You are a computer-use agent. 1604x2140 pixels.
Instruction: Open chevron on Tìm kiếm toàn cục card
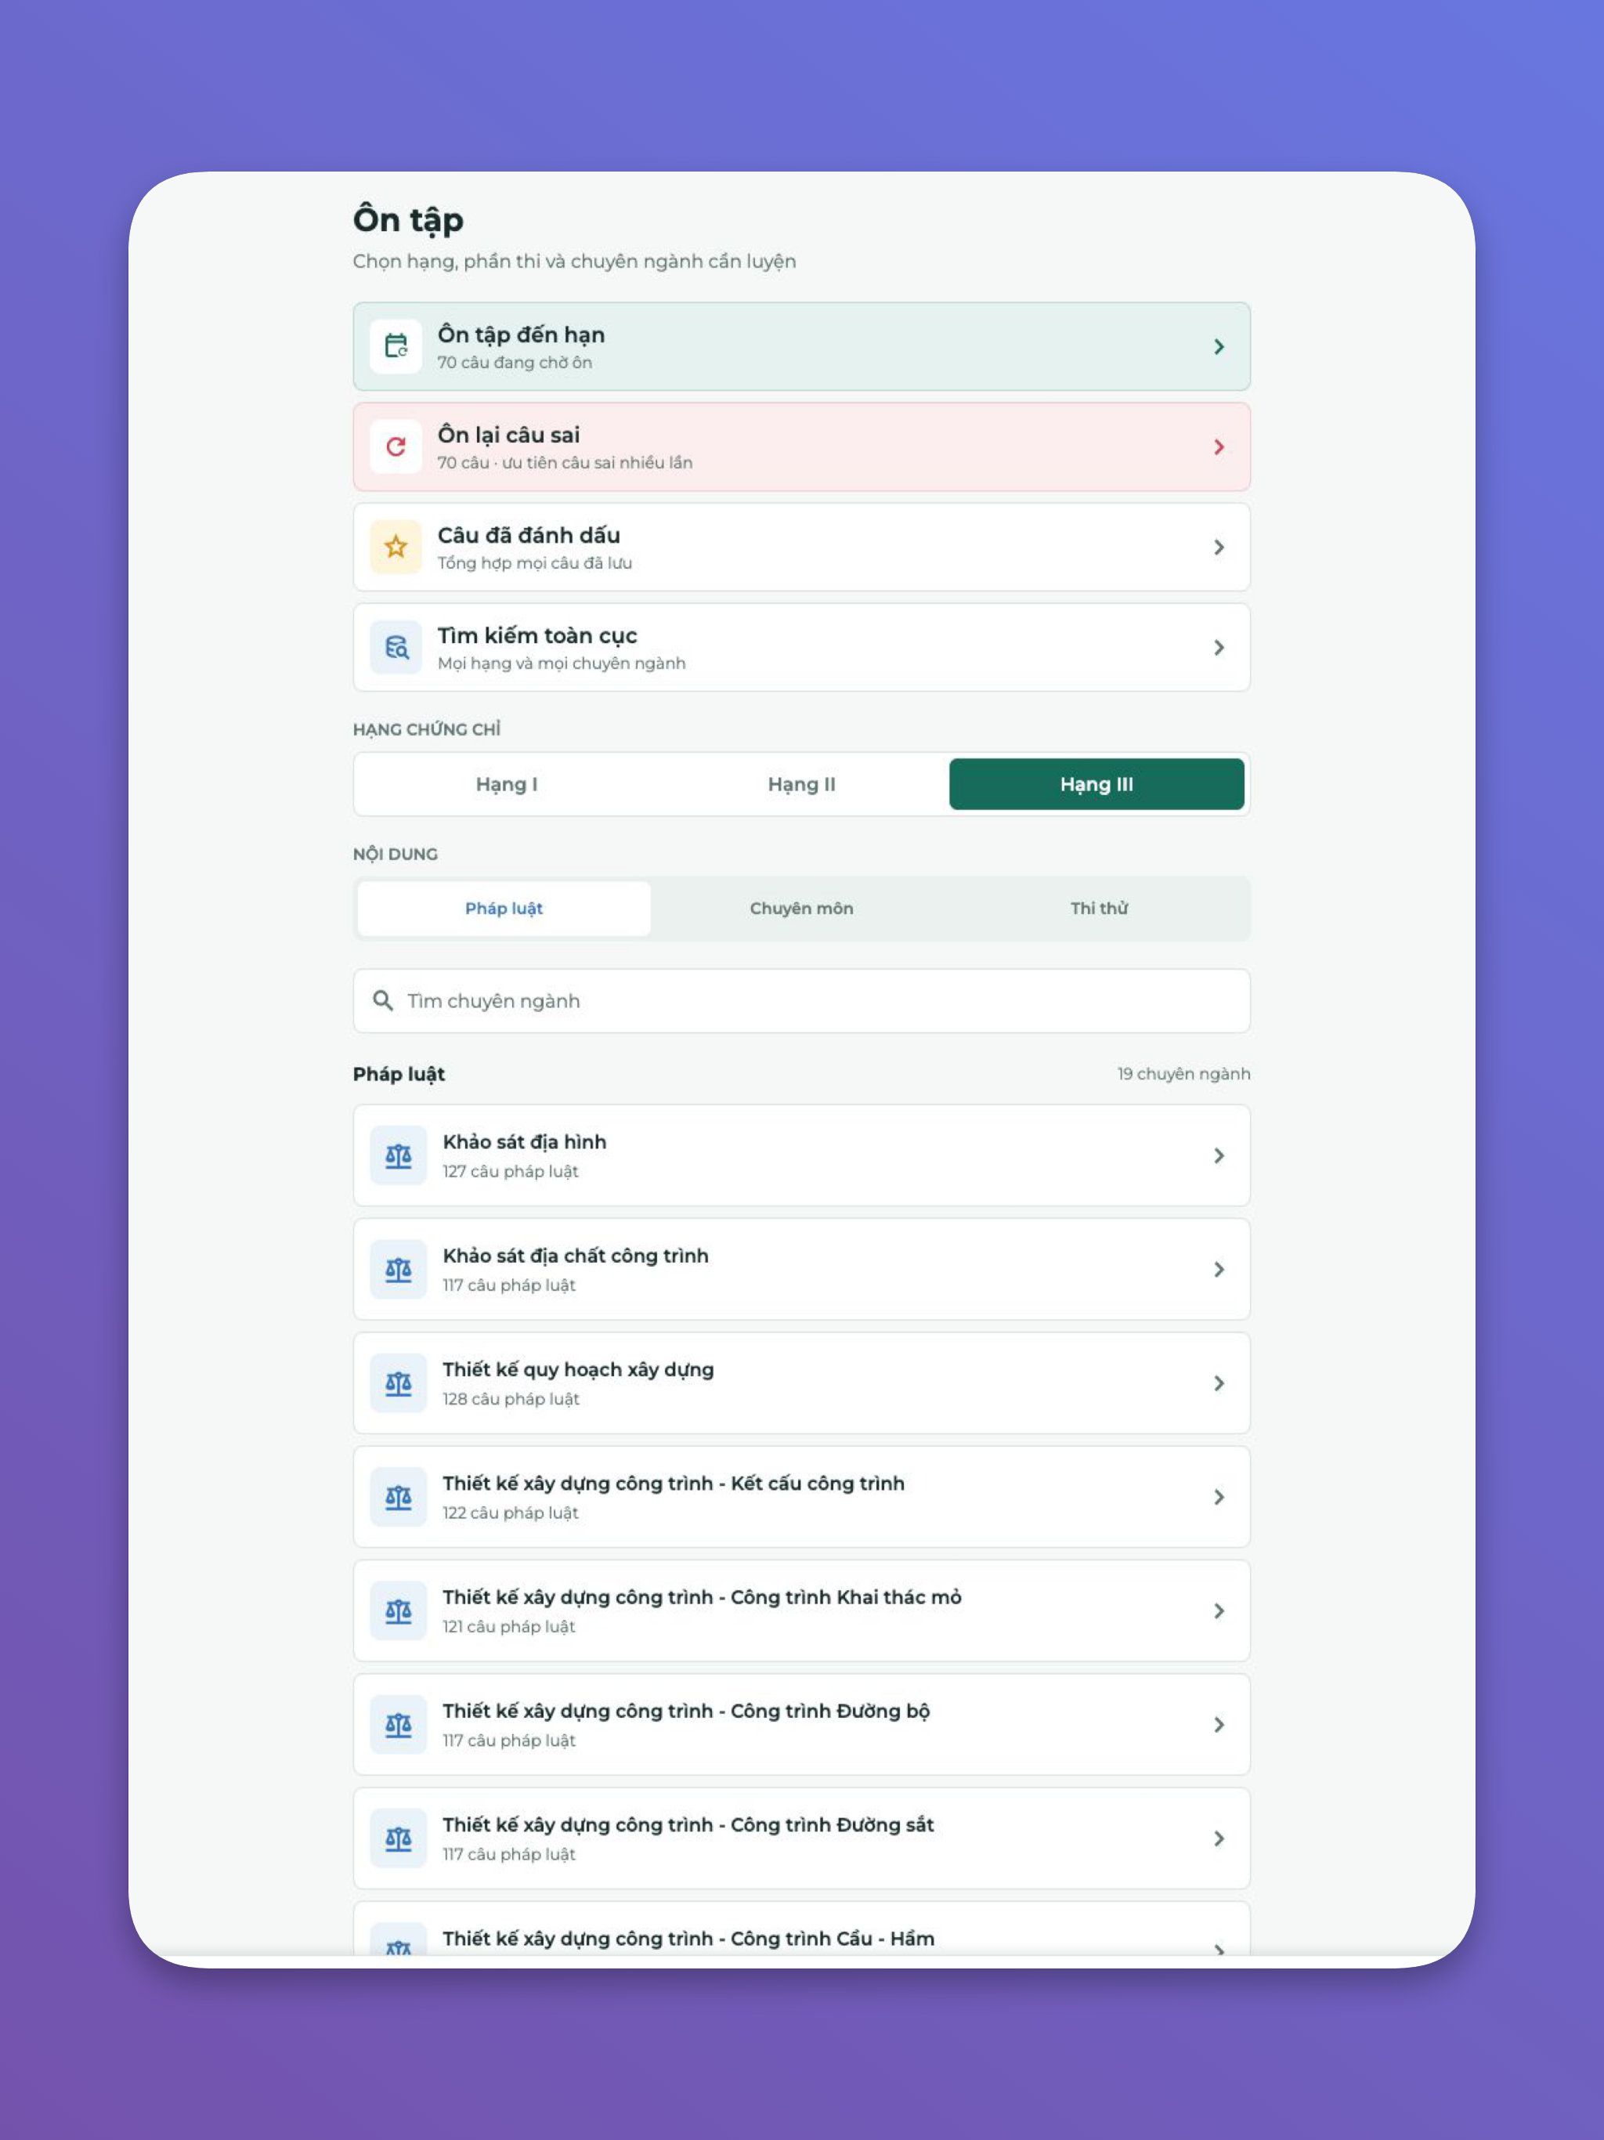pos(1219,647)
